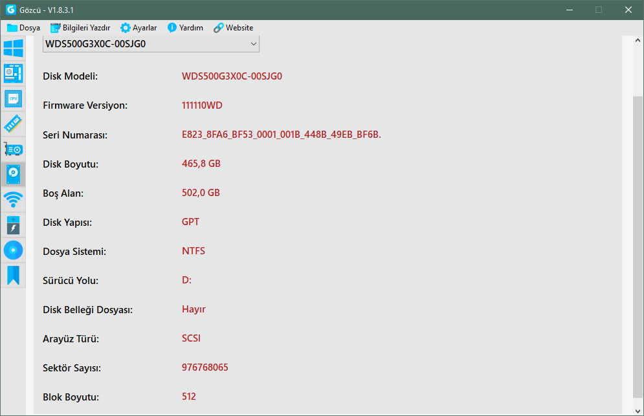Select the Hayır page file value
The height and width of the screenshot is (416, 644).
(194, 310)
